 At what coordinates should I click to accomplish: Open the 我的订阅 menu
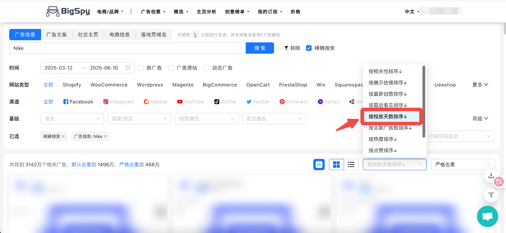click(270, 12)
